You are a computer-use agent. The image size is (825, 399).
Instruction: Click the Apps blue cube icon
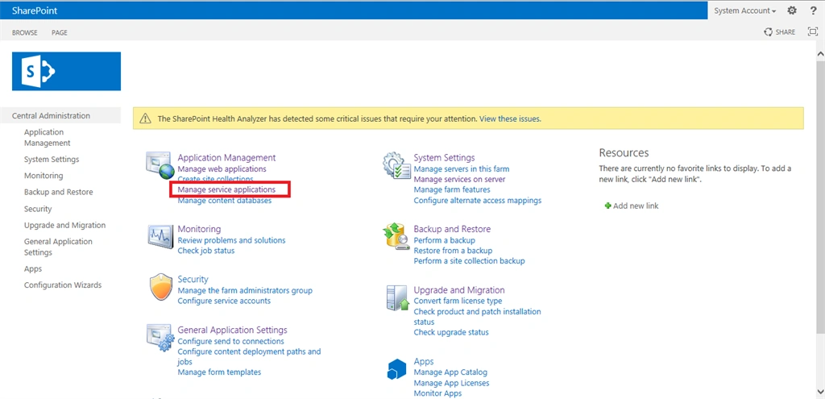pos(396,369)
